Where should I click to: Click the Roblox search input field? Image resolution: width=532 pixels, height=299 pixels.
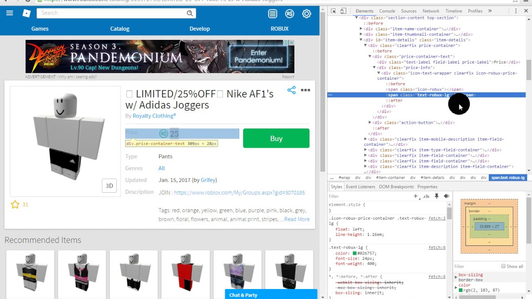click(x=112, y=13)
